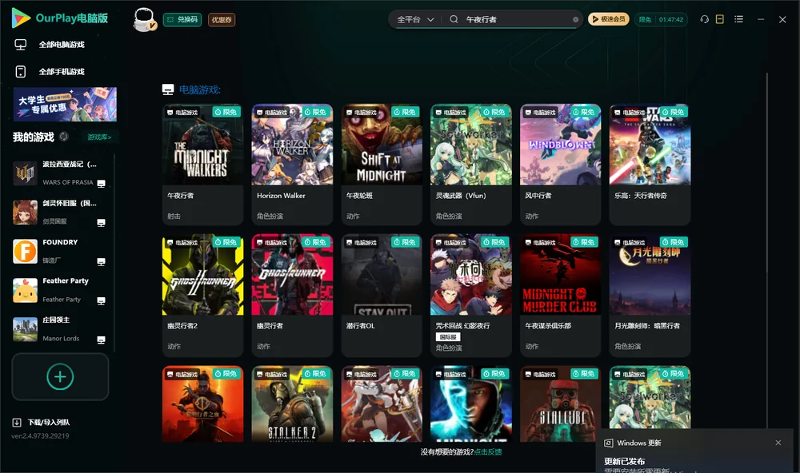Click the yellow mini-window mode icon
The width and height of the screenshot is (800, 473).
point(719,19)
